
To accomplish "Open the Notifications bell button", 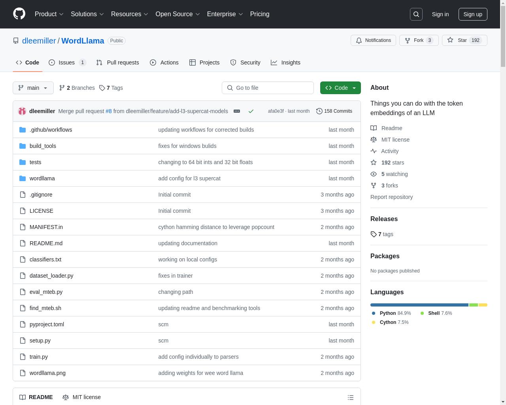I will coord(373,40).
